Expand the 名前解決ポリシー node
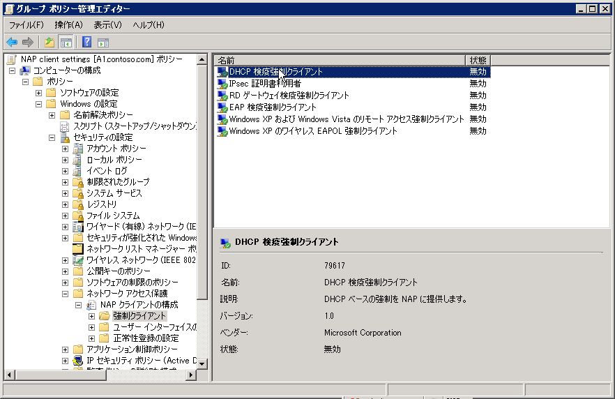The image size is (615, 399). click(52, 115)
